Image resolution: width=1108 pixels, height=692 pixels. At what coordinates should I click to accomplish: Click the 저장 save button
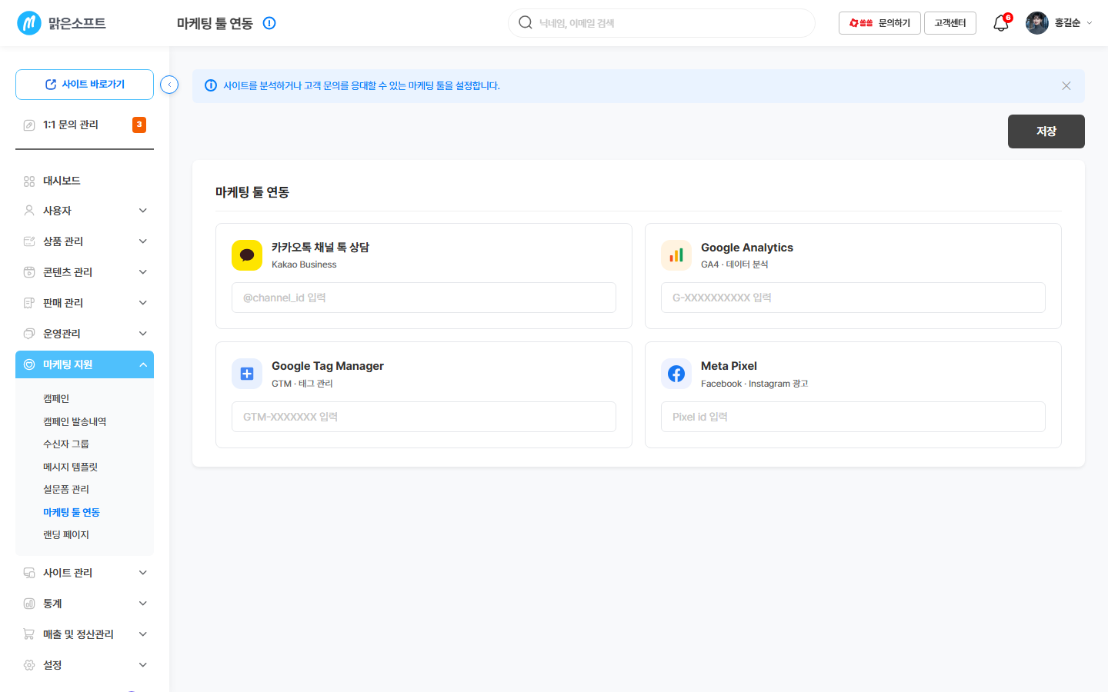[1046, 131]
